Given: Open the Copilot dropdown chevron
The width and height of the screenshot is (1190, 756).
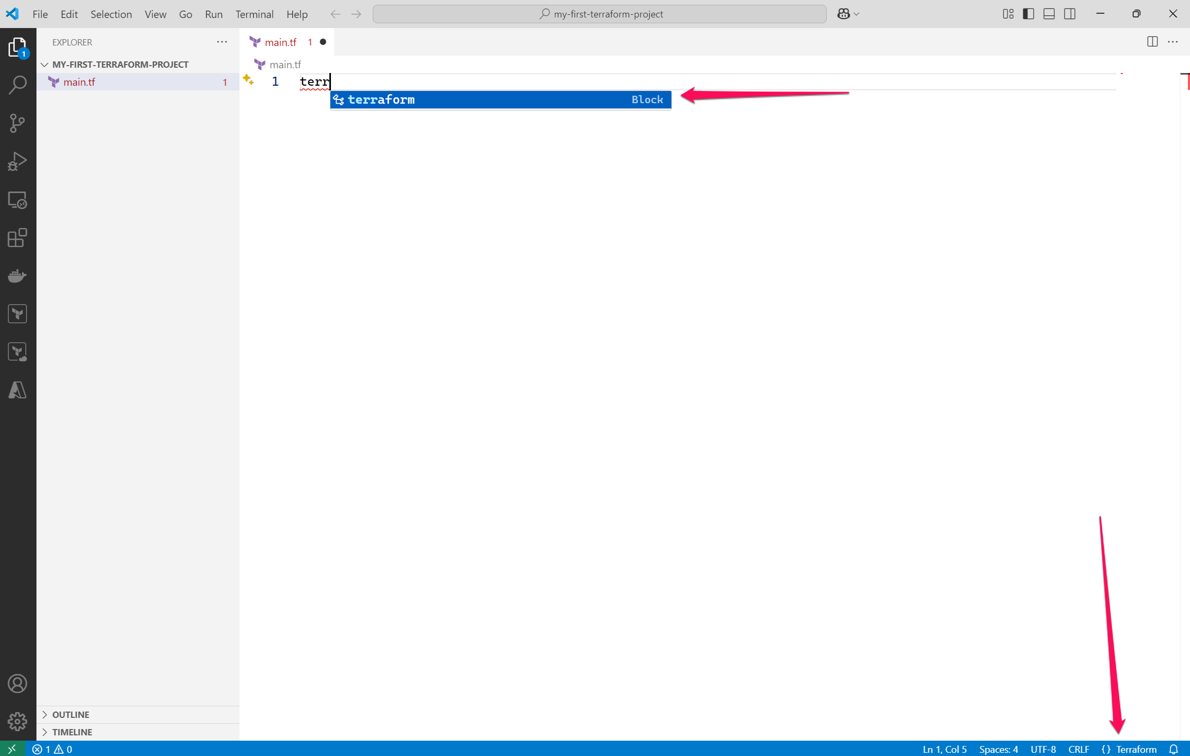Looking at the screenshot, I should (857, 14).
